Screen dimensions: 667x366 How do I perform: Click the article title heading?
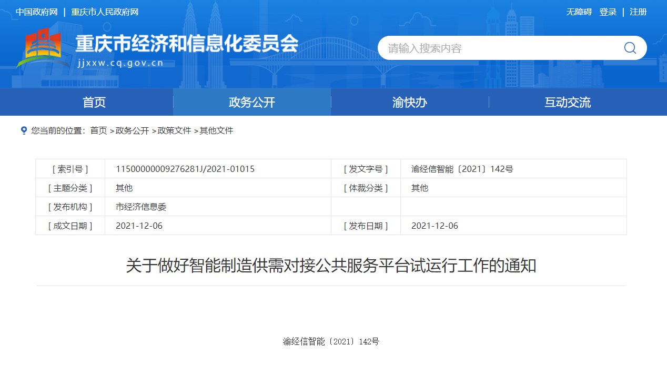click(x=331, y=266)
